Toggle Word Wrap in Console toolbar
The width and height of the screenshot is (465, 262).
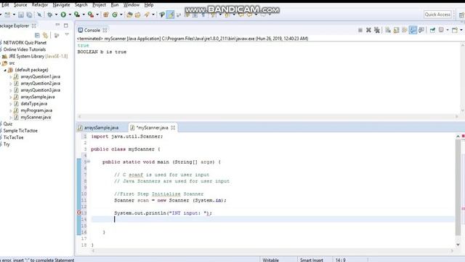405,30
